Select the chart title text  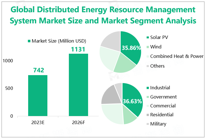tap(103, 15)
